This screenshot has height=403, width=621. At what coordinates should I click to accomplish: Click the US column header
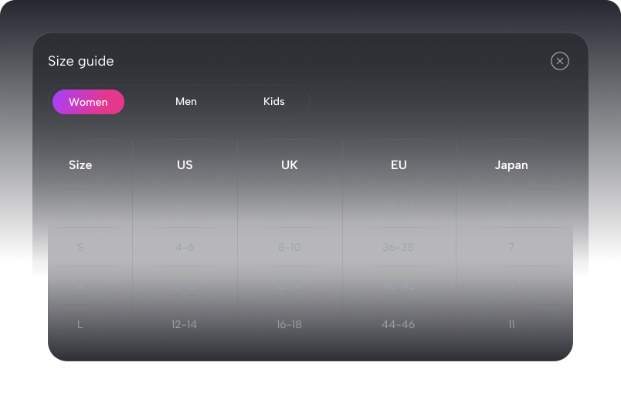click(185, 164)
